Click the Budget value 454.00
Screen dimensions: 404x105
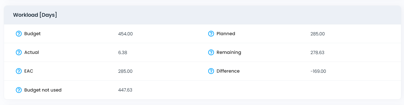(x=125, y=34)
